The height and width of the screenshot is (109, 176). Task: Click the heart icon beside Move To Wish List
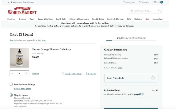(x=63, y=74)
